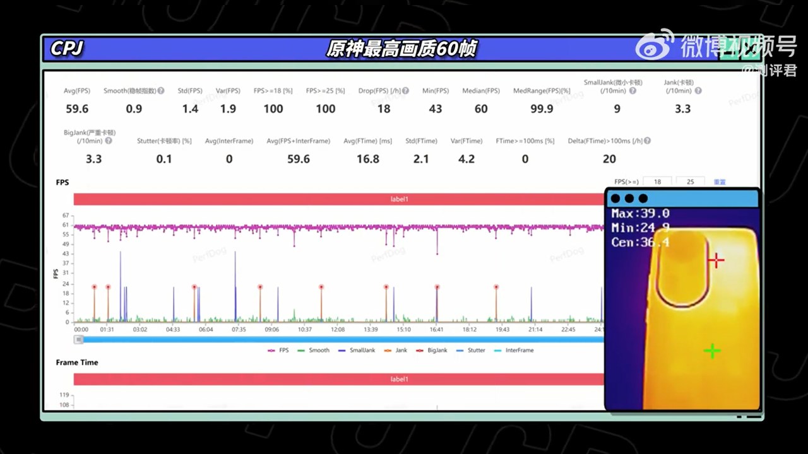The width and height of the screenshot is (808, 454).
Task: Click the Smooth value 0.9
Action: point(134,109)
